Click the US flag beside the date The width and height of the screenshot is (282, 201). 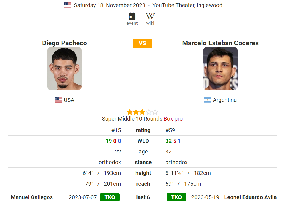click(68, 5)
